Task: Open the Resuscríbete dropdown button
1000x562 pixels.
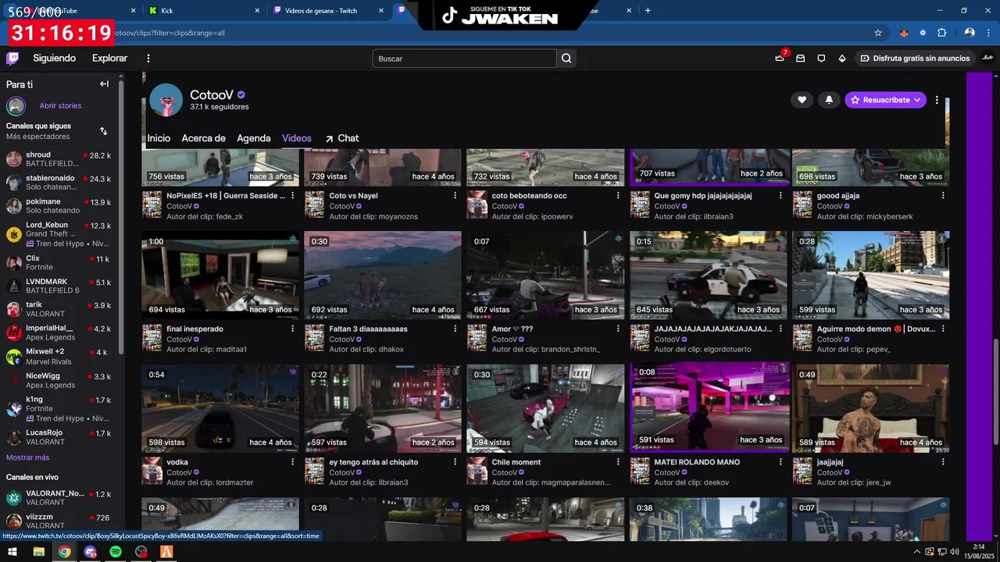Action: coord(885,100)
